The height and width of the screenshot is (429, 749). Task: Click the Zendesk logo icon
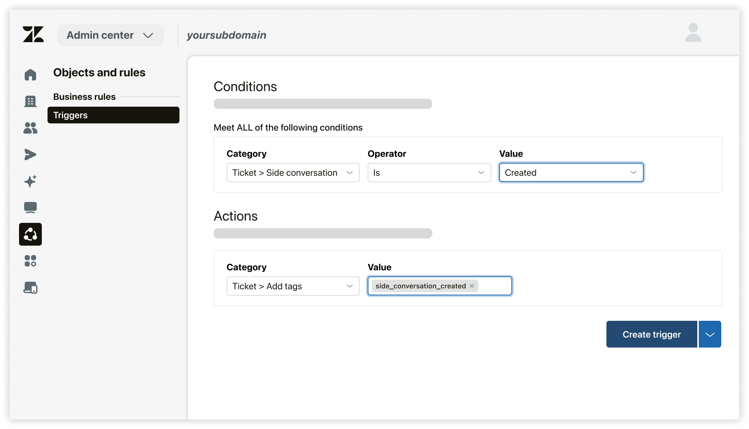[33, 35]
